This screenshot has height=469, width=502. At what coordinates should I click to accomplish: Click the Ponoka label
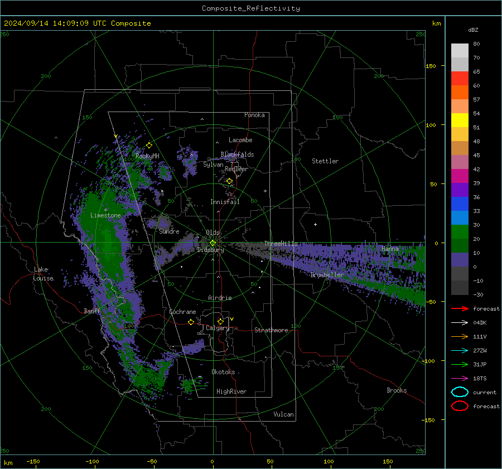pyautogui.click(x=254, y=115)
